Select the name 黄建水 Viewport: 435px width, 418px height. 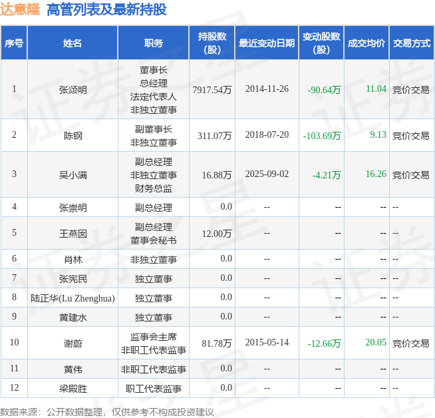click(x=73, y=317)
